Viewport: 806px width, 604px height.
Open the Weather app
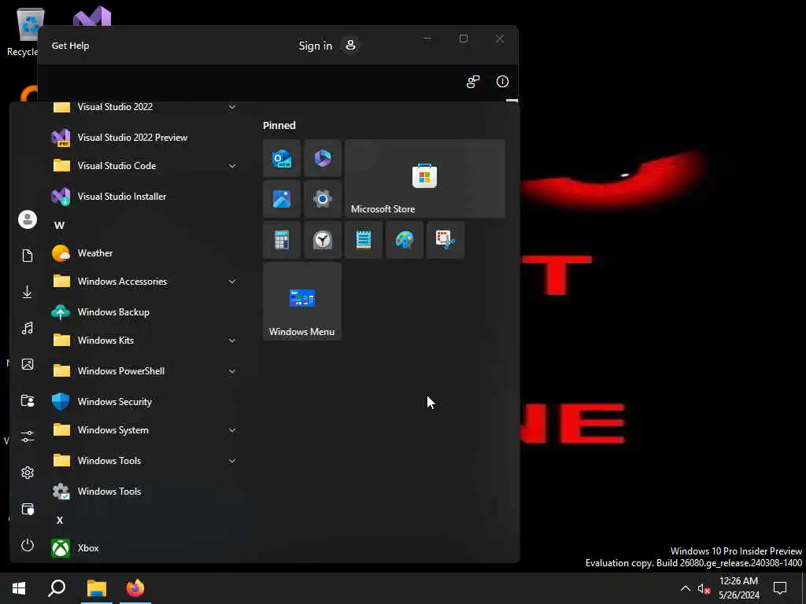(x=145, y=252)
